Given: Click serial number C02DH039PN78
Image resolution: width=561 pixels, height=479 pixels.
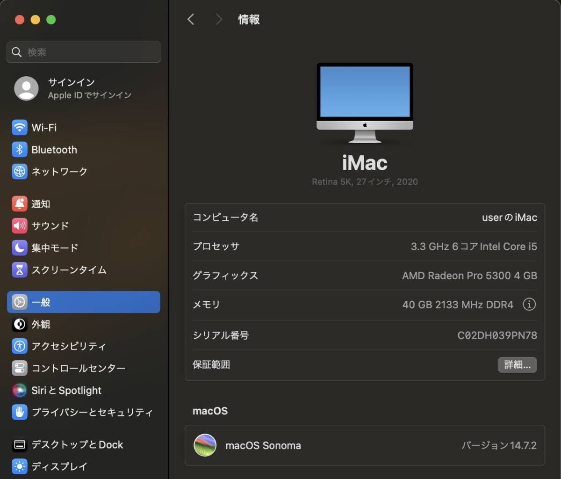Looking at the screenshot, I should point(497,335).
